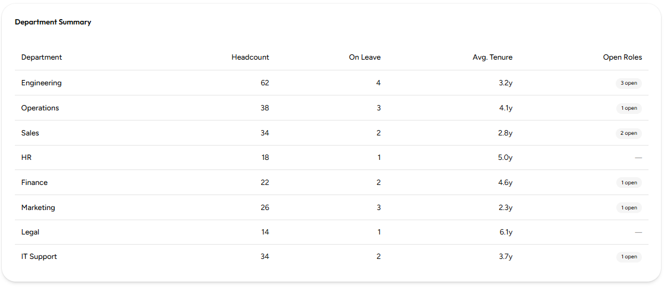Select the Engineering department row name

[x=42, y=83]
